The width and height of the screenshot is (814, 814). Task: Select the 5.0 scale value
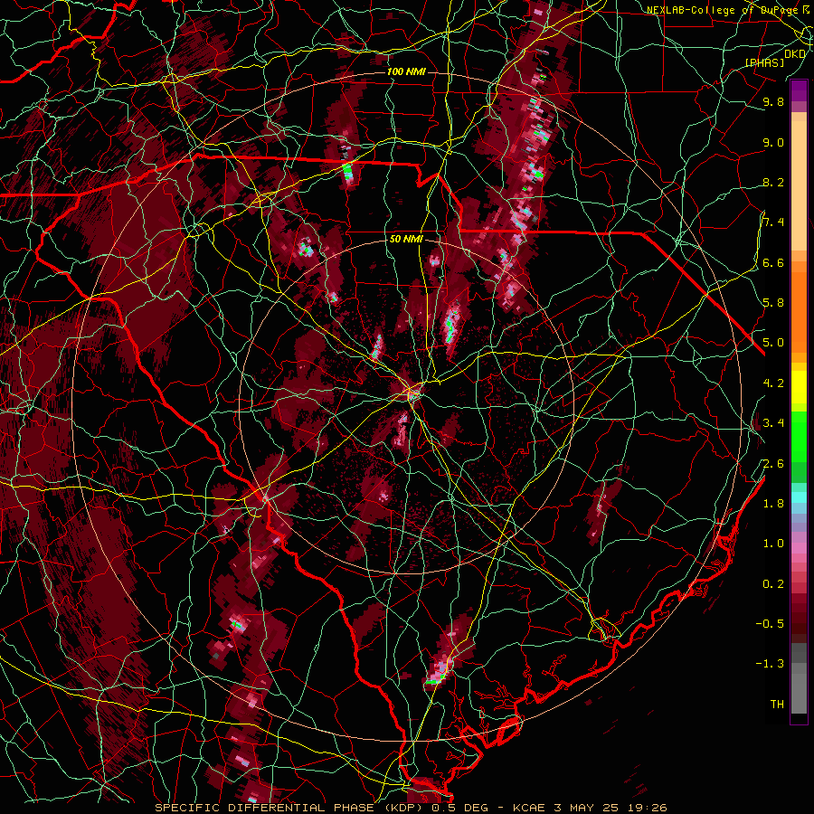click(x=773, y=343)
